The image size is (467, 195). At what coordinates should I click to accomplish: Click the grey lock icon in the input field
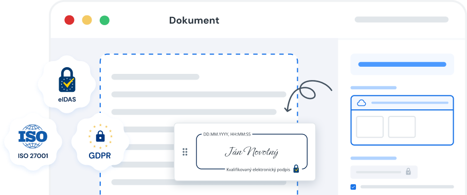[408, 171]
